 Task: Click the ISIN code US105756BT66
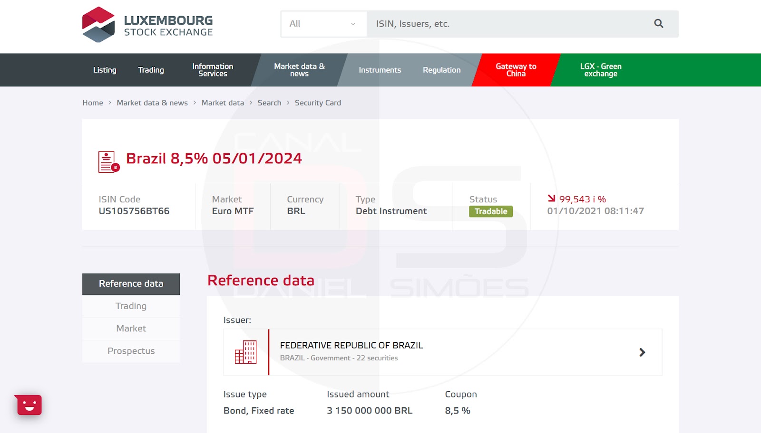tap(134, 211)
